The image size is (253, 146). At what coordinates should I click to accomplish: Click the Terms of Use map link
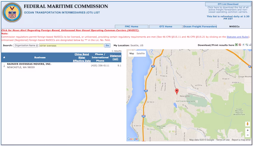(x=223, y=140)
